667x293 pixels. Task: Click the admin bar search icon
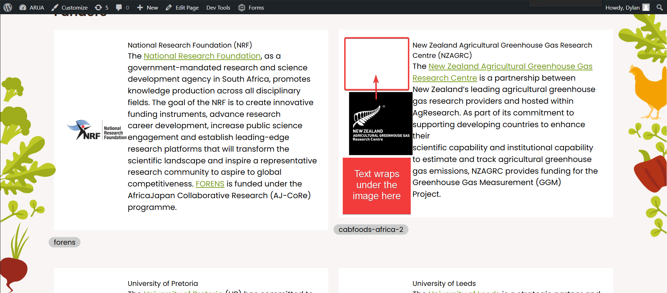(x=660, y=7)
